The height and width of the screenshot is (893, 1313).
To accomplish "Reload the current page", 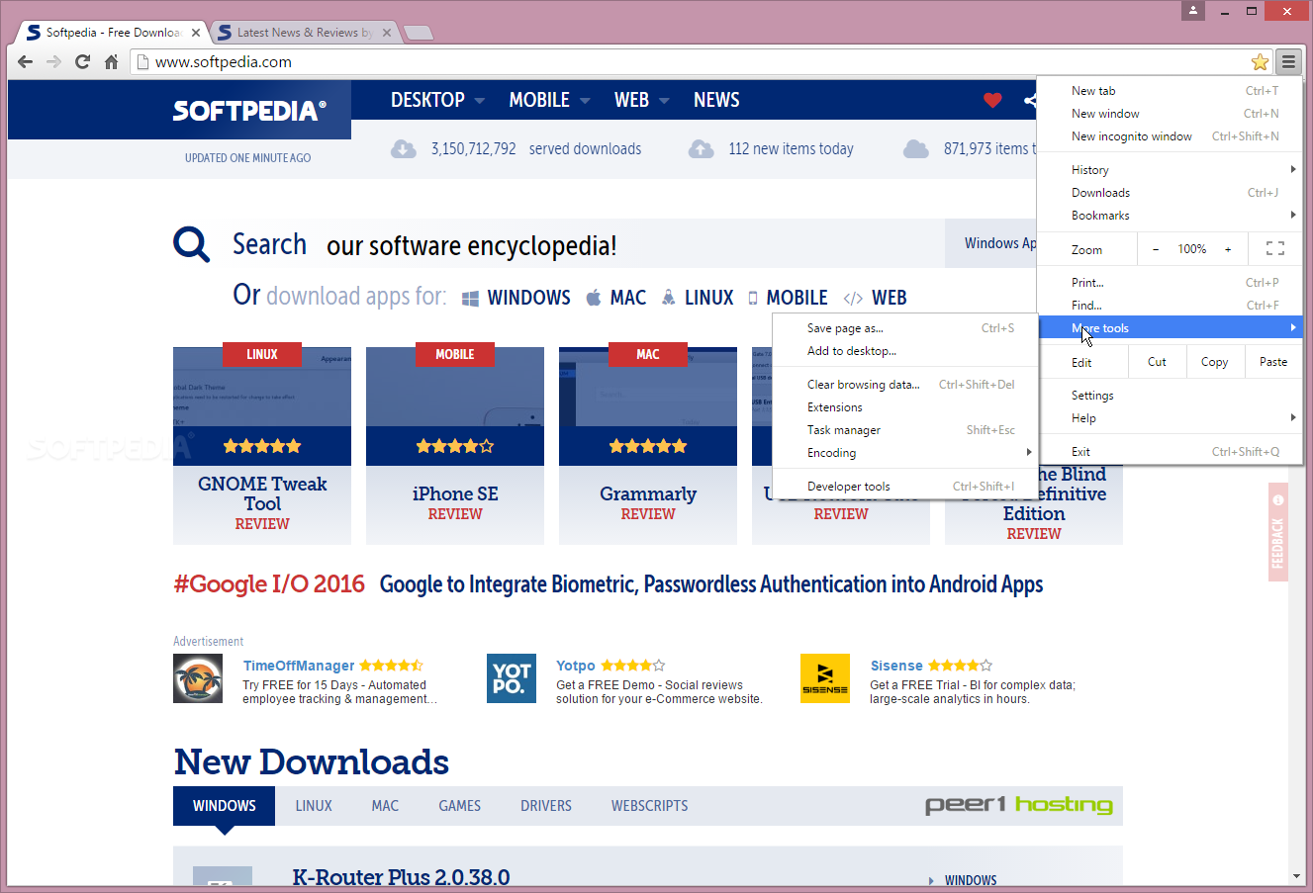I will pyautogui.click(x=82, y=62).
